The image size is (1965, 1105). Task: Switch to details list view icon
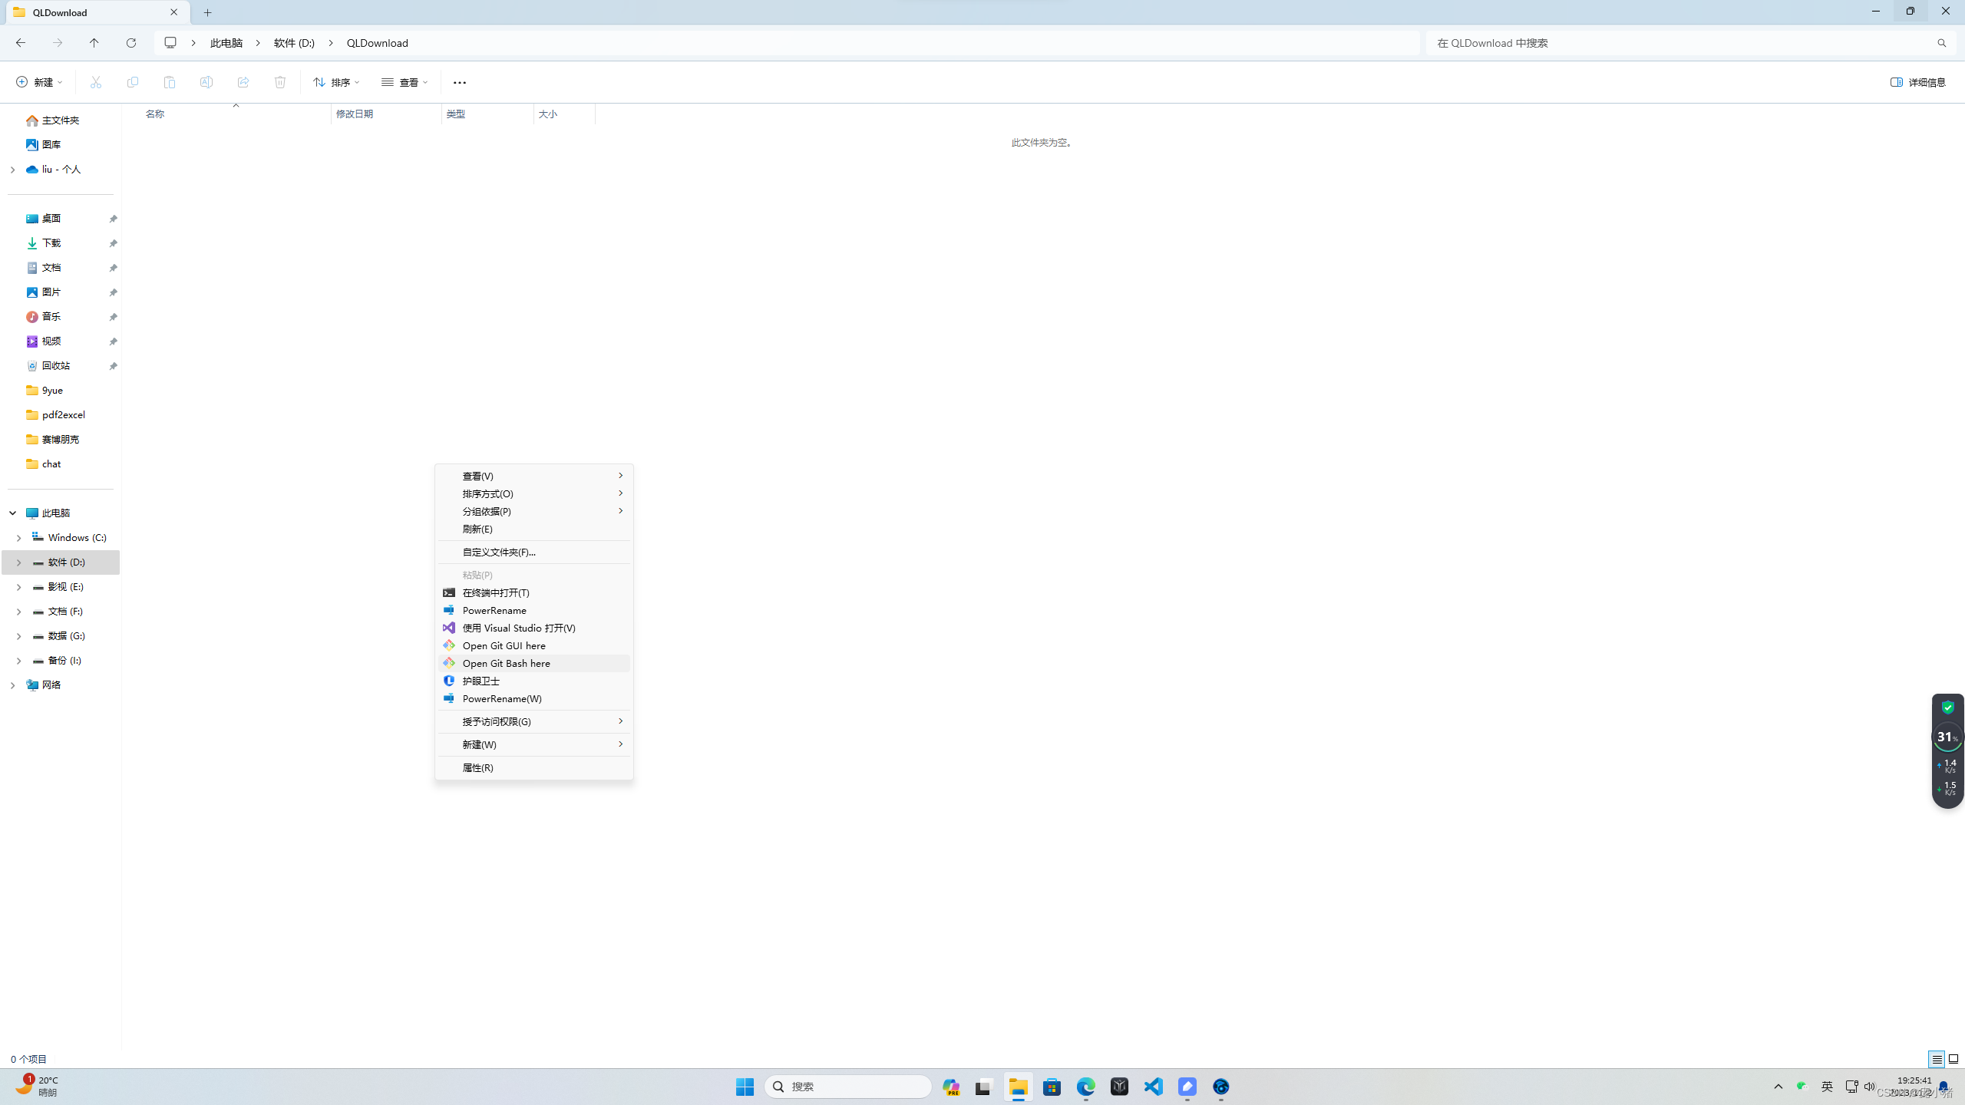tap(1937, 1059)
